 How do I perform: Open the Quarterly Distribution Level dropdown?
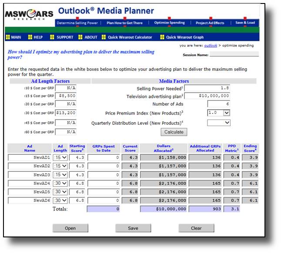click(219, 123)
